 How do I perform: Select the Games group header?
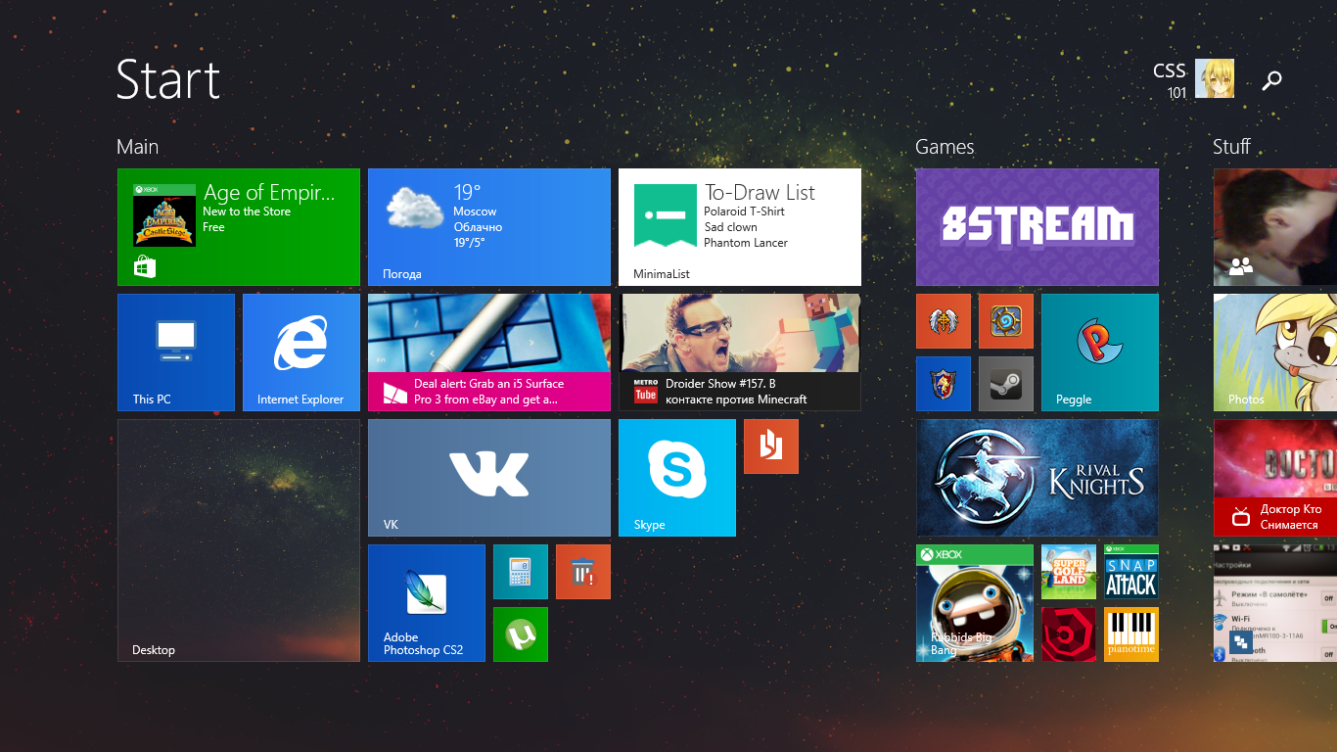[x=945, y=147]
